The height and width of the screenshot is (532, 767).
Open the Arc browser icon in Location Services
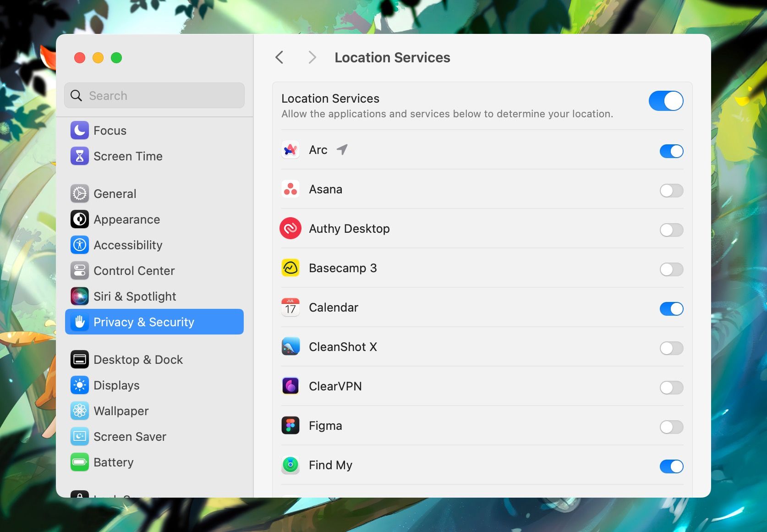pos(290,150)
